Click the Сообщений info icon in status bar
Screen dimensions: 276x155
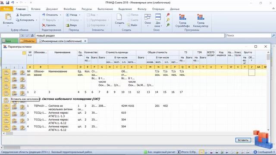tap(255, 152)
